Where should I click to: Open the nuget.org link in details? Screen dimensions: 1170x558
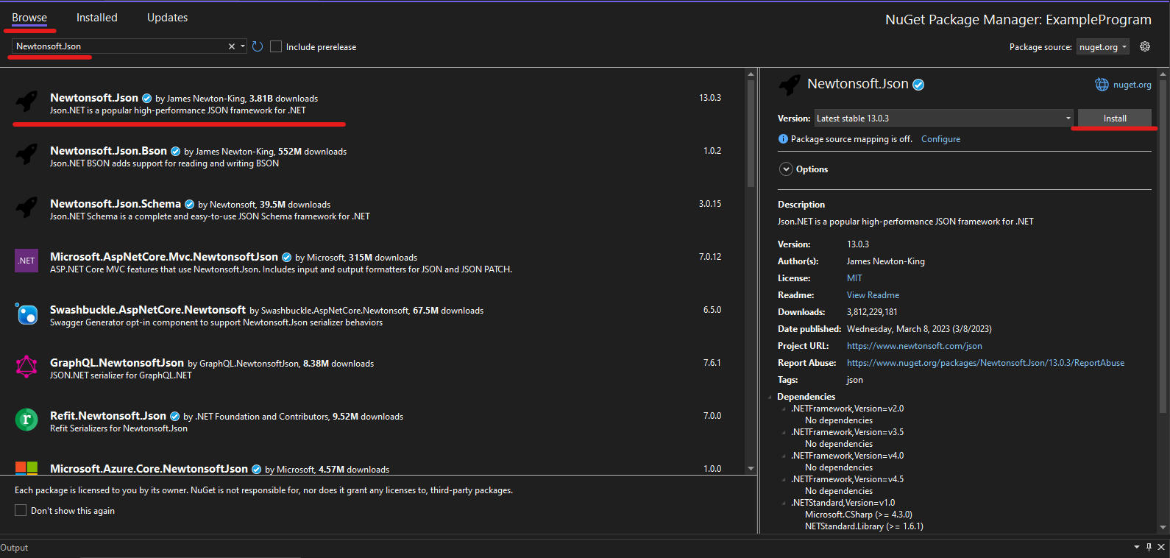tap(1132, 85)
